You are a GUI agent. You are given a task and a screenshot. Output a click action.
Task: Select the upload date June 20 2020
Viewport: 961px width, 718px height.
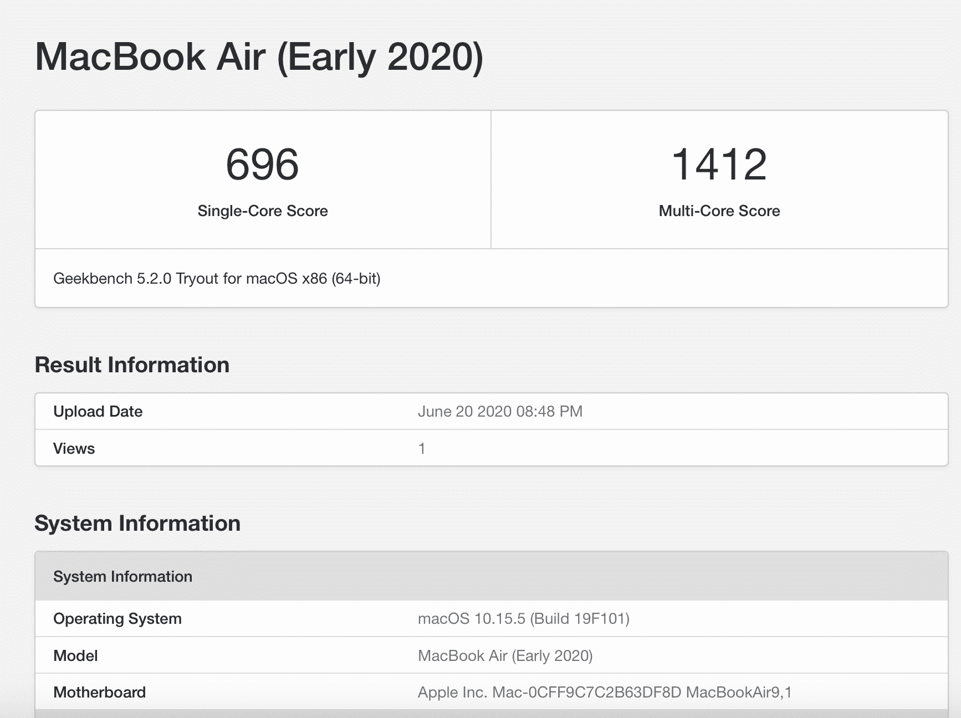point(501,411)
